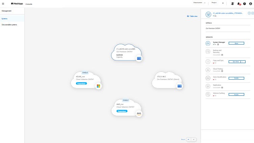254x143 pixels.
Task: Open the hamburger navigation menu
Action: pyautogui.click(x=3, y=3)
